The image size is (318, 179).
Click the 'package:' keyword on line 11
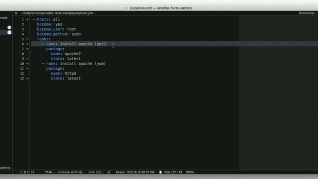(55, 69)
